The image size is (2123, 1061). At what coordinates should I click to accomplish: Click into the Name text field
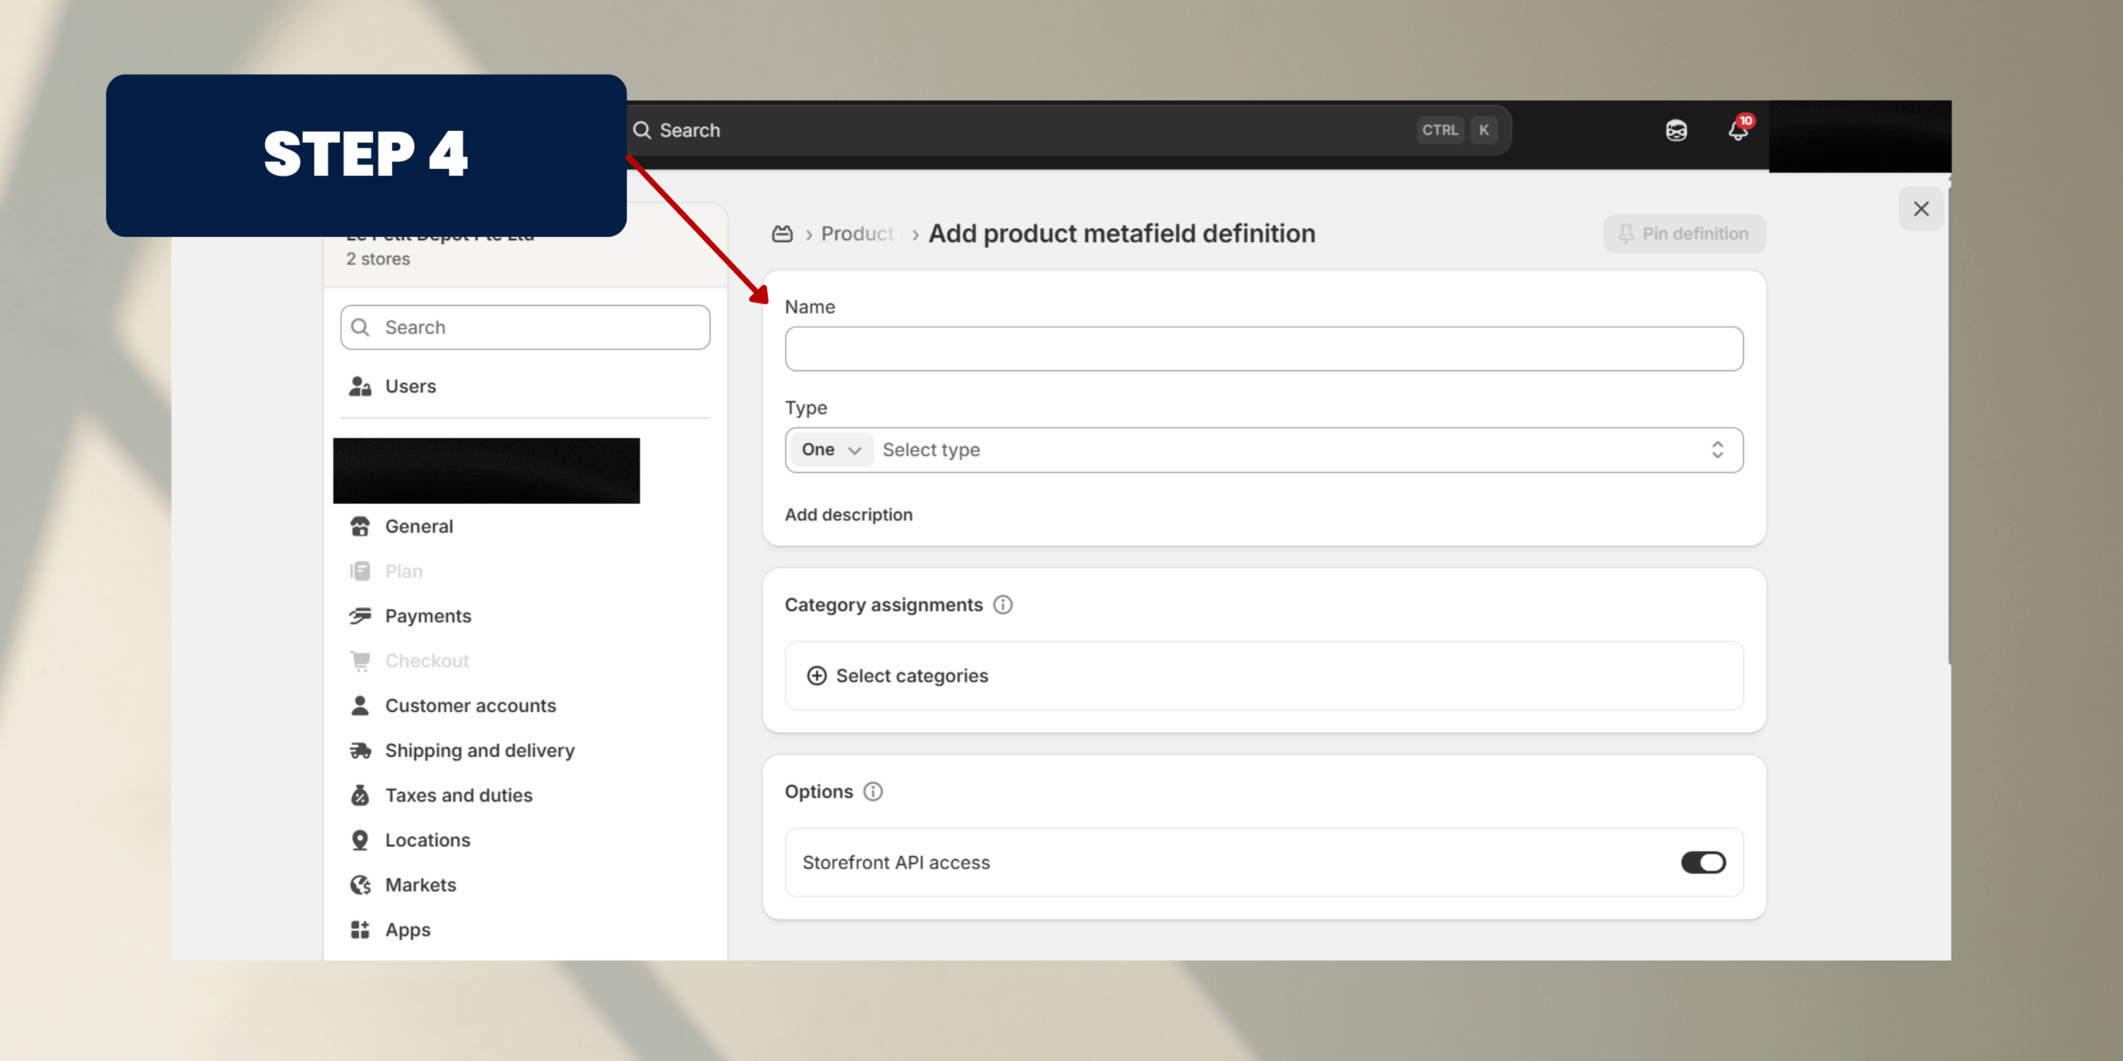(1263, 349)
